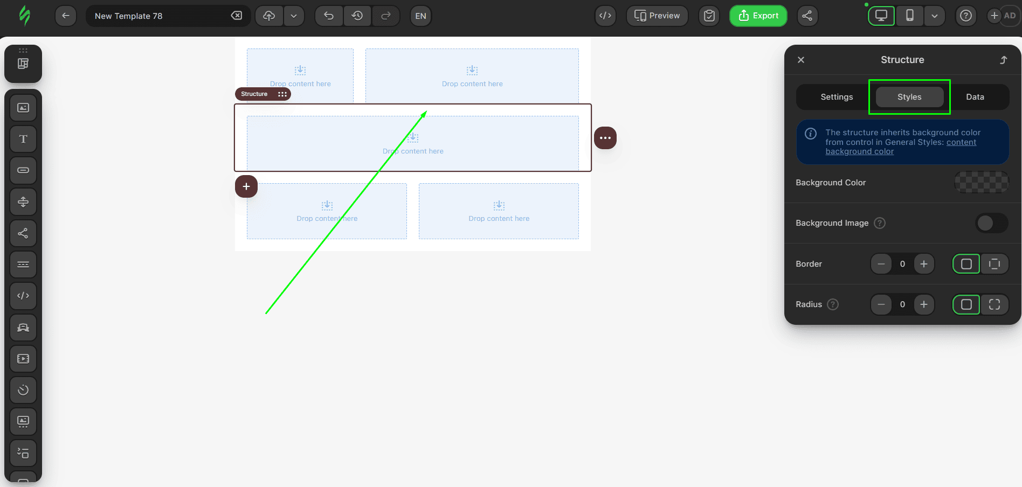Select the HTML code block icon
The height and width of the screenshot is (487, 1022).
click(x=23, y=296)
